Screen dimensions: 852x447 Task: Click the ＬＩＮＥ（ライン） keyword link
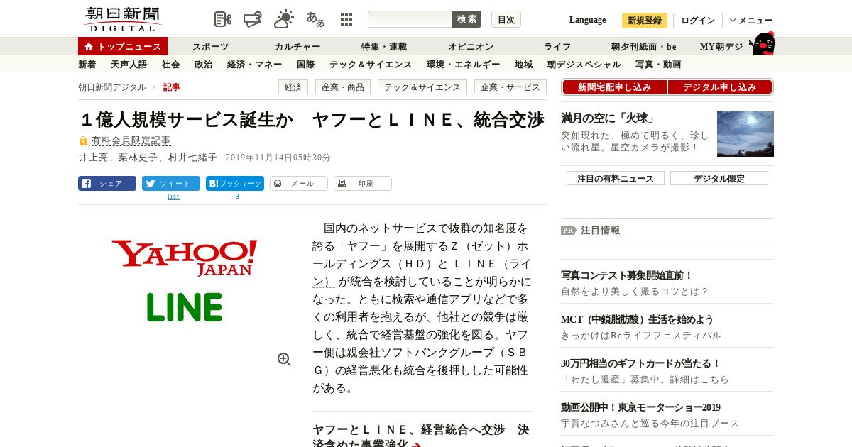pos(422,273)
